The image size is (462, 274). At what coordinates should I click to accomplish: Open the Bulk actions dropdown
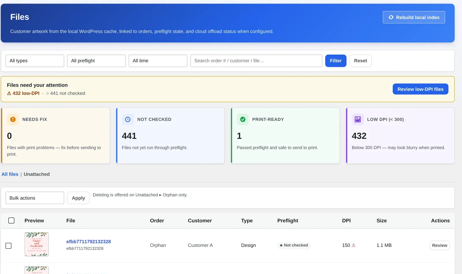coord(35,198)
